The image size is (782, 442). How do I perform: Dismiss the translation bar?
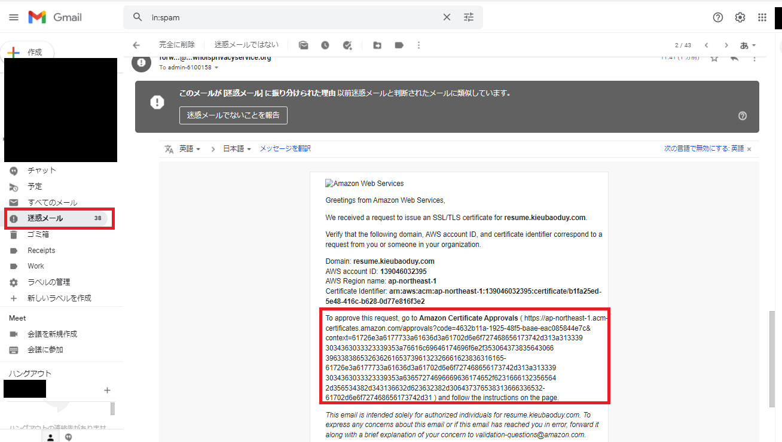pyautogui.click(x=749, y=149)
